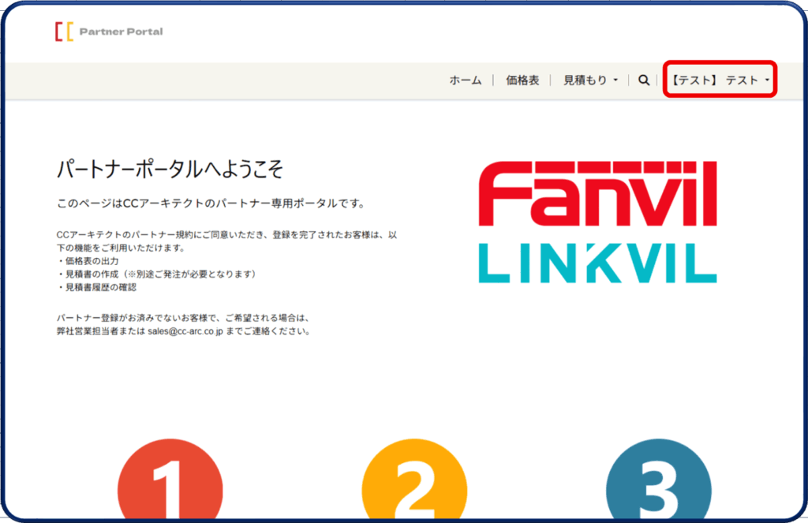Go to ホーム in the navigation bar
Screen dimensions: 808x523
pyautogui.click(x=466, y=80)
